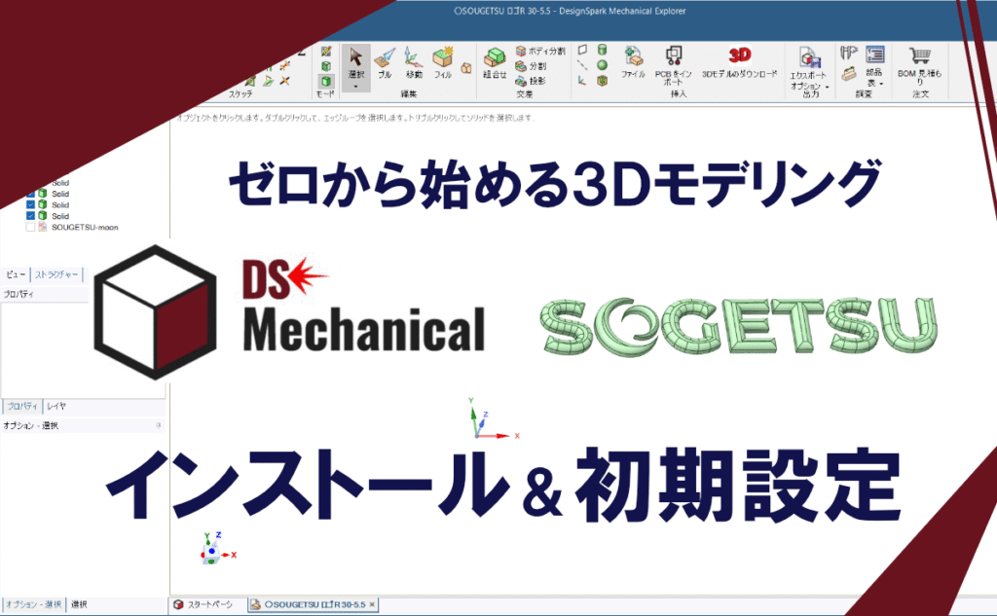
Task: Select the 投影 (Project) tool
Action: click(531, 81)
